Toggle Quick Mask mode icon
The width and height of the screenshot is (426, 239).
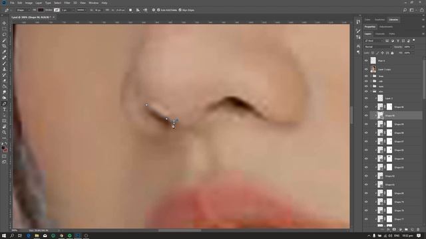[4, 157]
